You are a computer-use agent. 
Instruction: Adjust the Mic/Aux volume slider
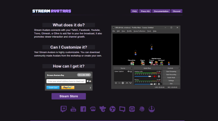click(144, 84)
